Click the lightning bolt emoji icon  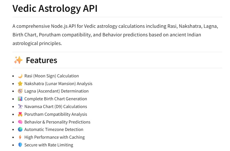[20, 137]
